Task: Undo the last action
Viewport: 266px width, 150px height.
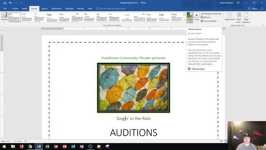Action: pos(10,3)
